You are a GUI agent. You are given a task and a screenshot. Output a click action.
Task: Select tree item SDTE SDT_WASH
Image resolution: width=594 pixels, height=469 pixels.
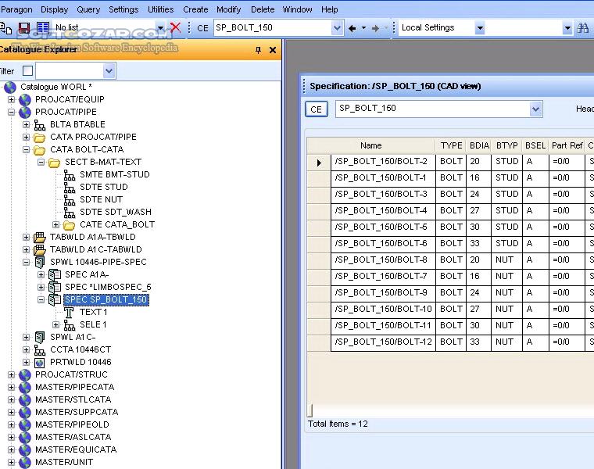[x=116, y=212]
